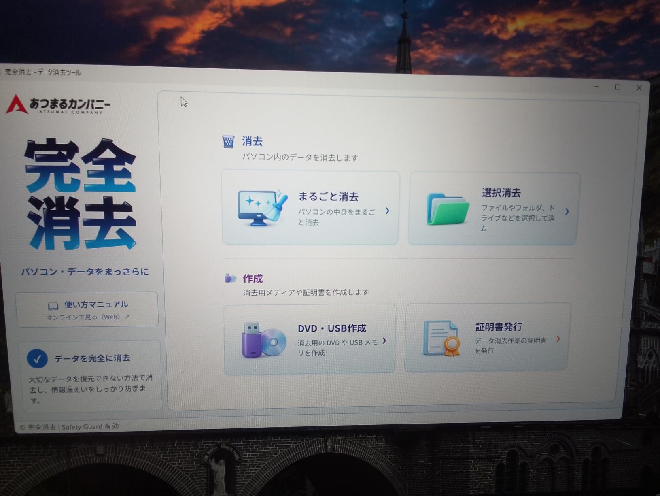
Task: Click the text パソコン内のデータを消去します
Action: [300, 157]
